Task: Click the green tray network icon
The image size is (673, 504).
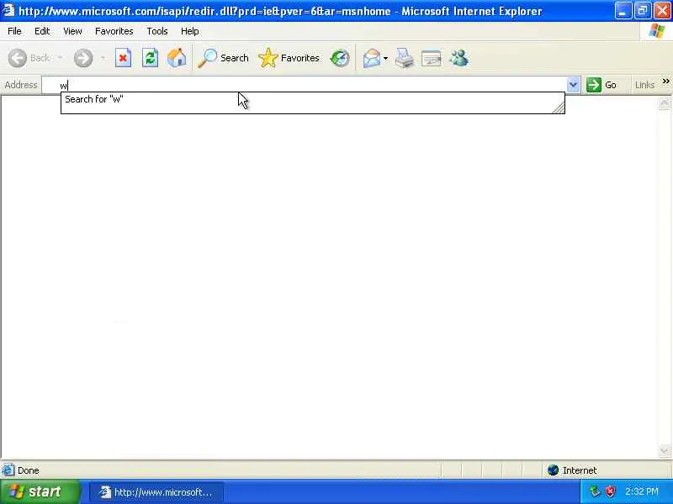Action: 595,491
